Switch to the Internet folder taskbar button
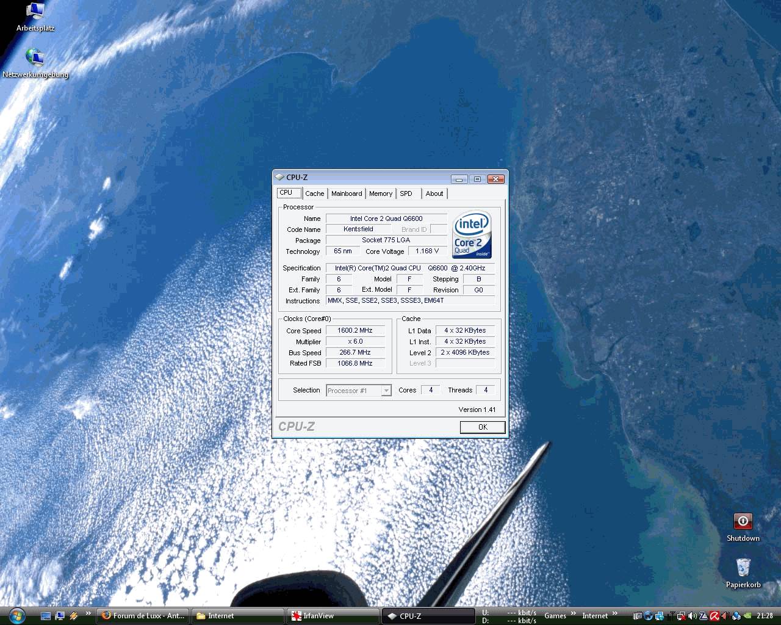 238,616
